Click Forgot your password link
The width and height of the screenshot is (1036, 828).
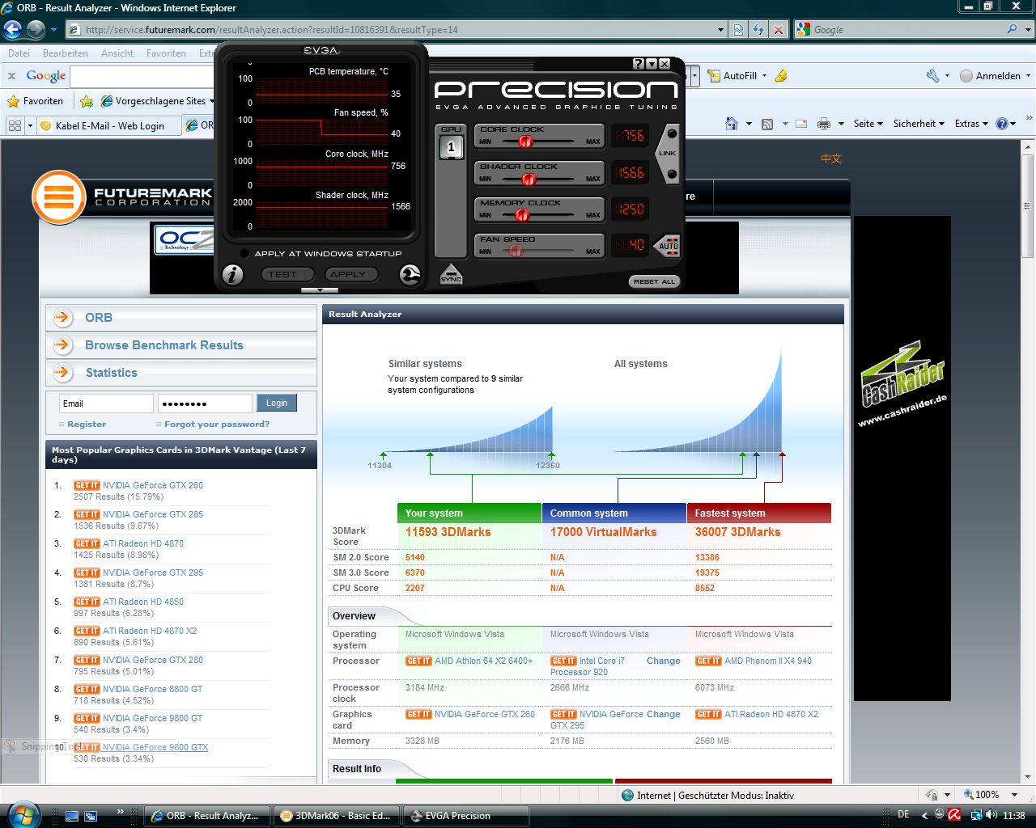pos(217,424)
